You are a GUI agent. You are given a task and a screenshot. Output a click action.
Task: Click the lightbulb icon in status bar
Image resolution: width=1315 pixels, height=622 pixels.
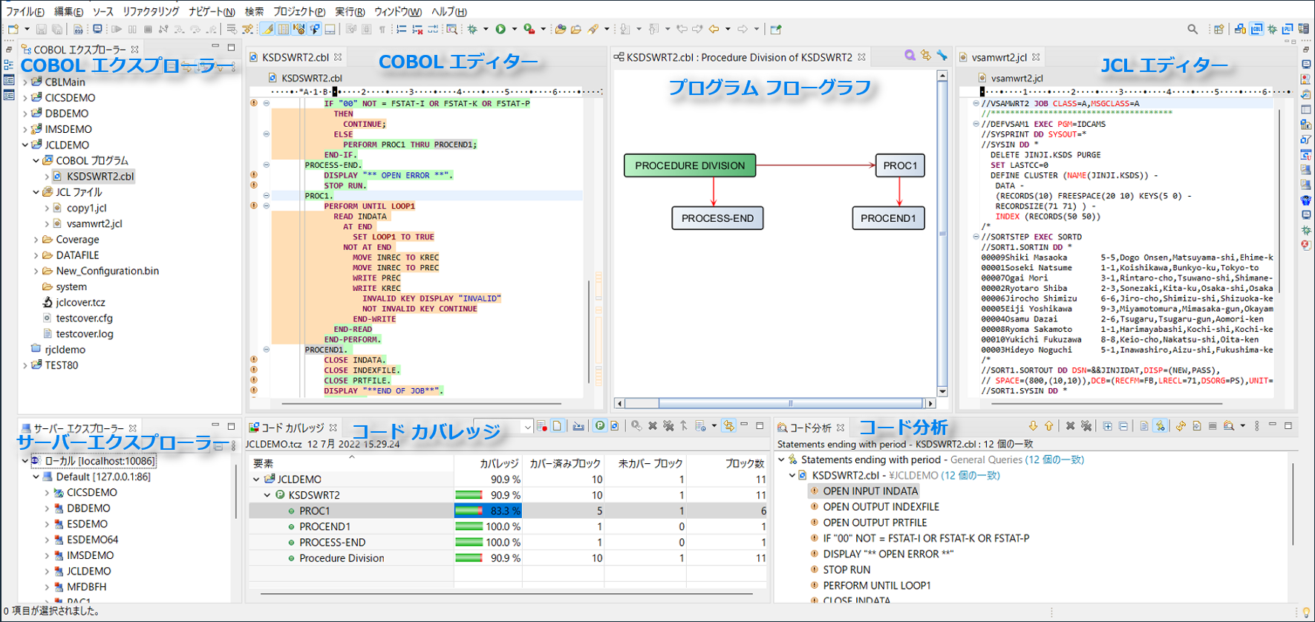click(1306, 612)
